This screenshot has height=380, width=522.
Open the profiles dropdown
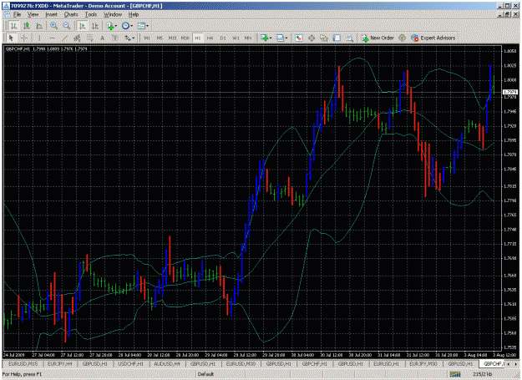[281, 38]
